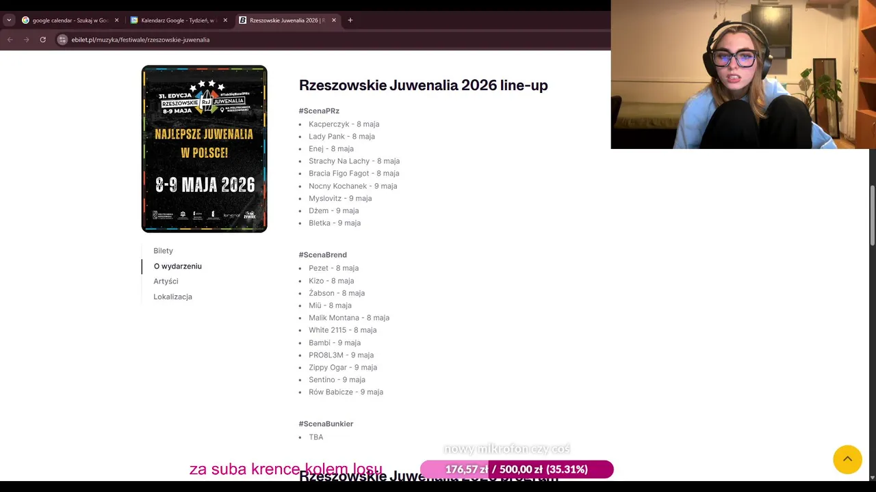The image size is (876, 492).
Task: Jump to the Bilety section
Action: tap(163, 251)
